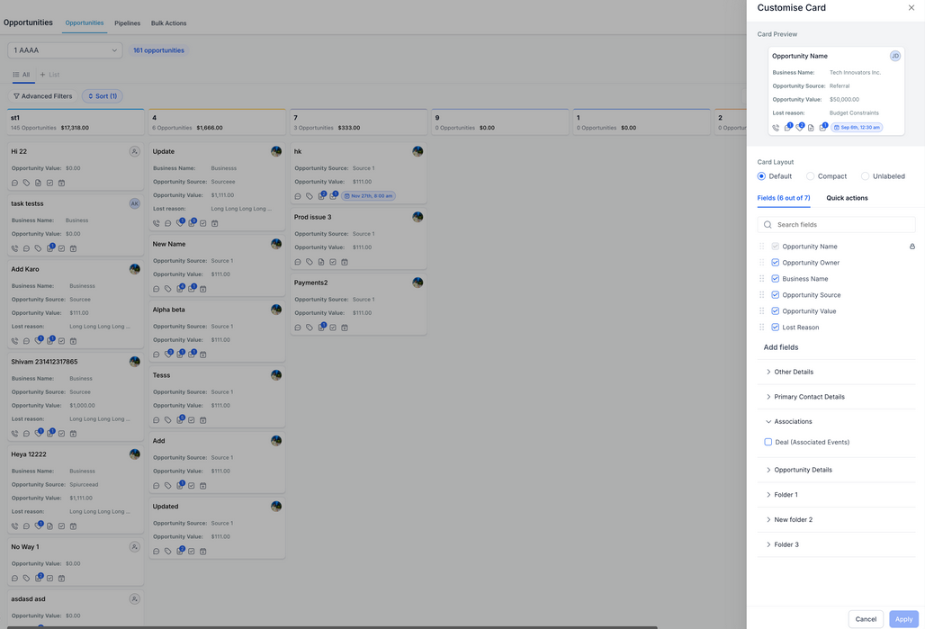
Task: Open the Opportunities tab
Action: coord(85,23)
